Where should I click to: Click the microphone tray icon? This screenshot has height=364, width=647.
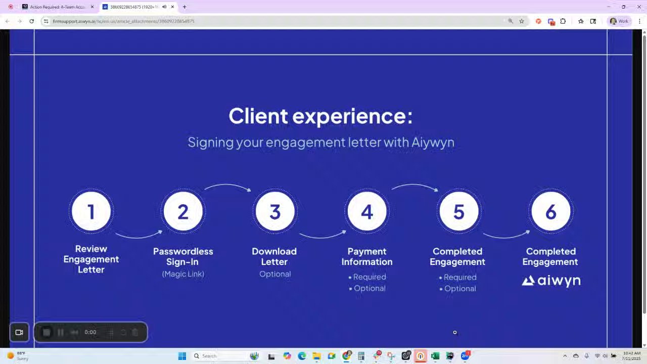click(x=586, y=356)
